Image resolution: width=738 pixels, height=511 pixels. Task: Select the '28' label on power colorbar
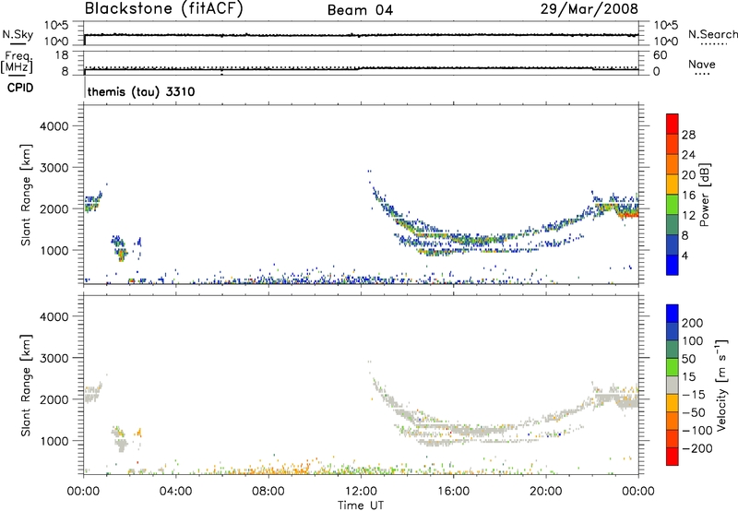tap(688, 135)
